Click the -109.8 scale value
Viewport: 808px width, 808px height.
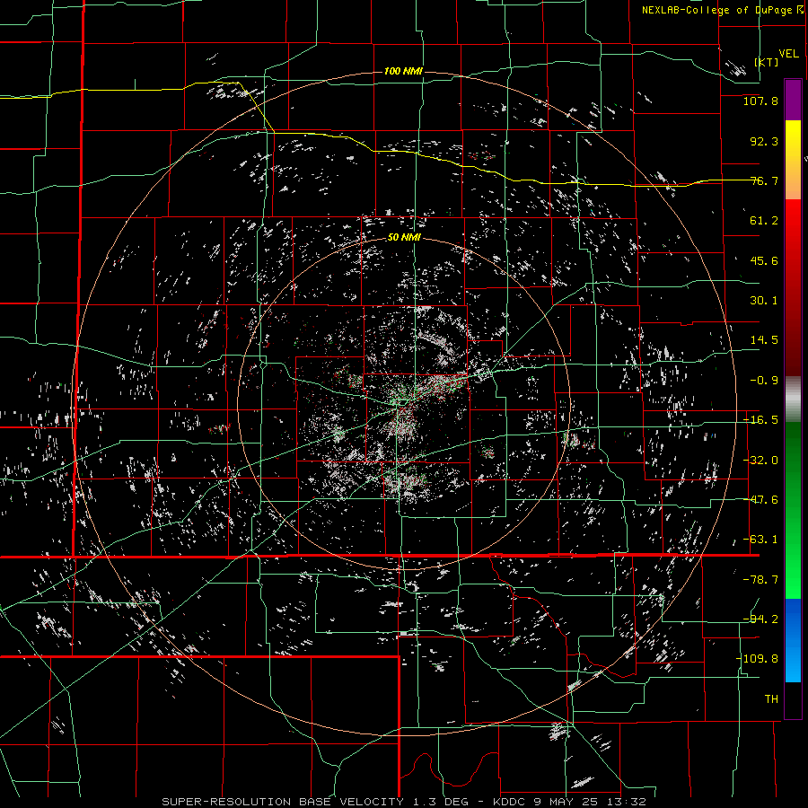coord(757,659)
